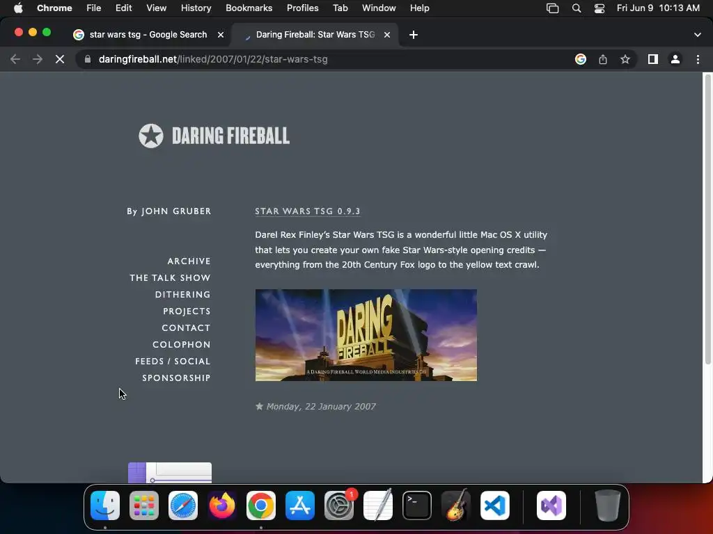Open the Window menu
The height and width of the screenshot is (534, 713).
tap(379, 8)
